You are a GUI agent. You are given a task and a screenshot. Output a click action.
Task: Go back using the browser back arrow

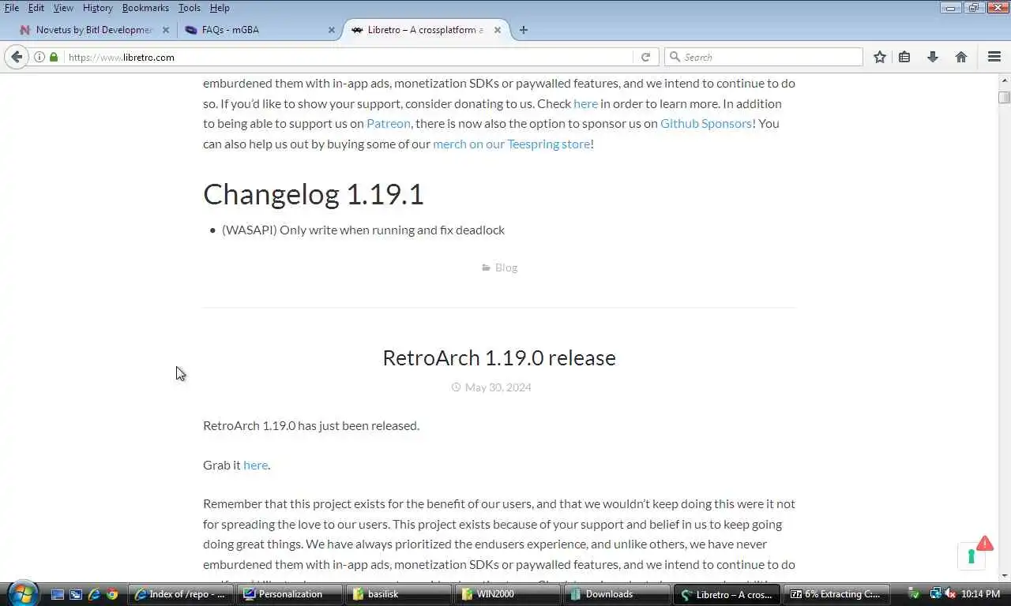click(17, 57)
